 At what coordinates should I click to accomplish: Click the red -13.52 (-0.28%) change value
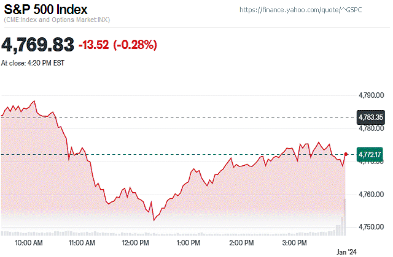point(117,45)
